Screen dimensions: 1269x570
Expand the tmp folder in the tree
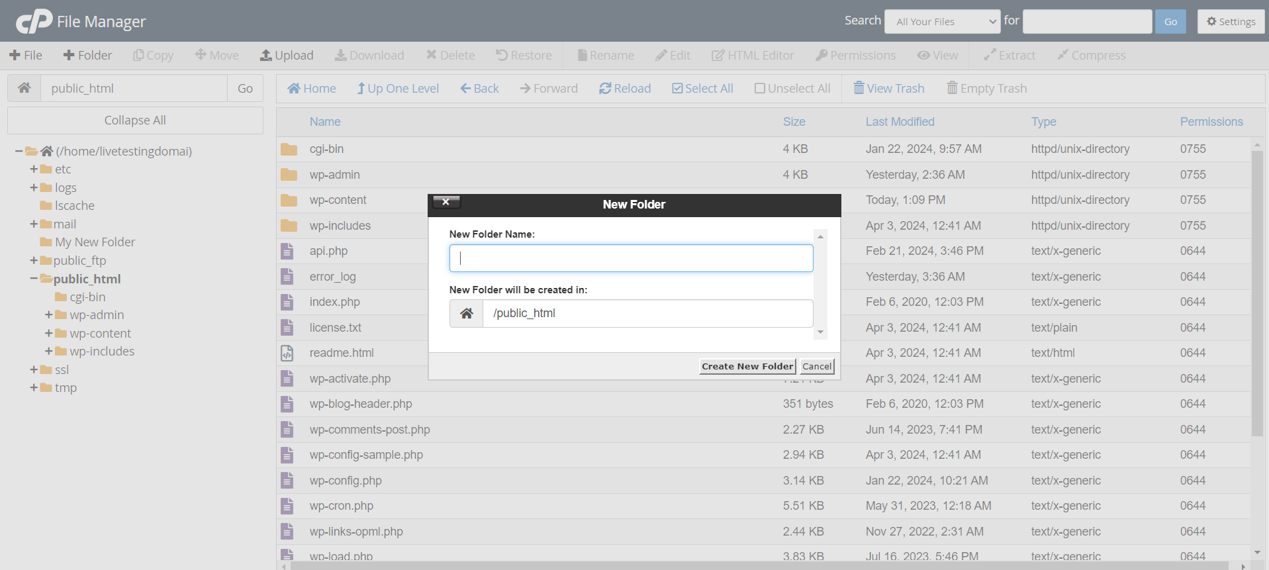[x=34, y=388]
